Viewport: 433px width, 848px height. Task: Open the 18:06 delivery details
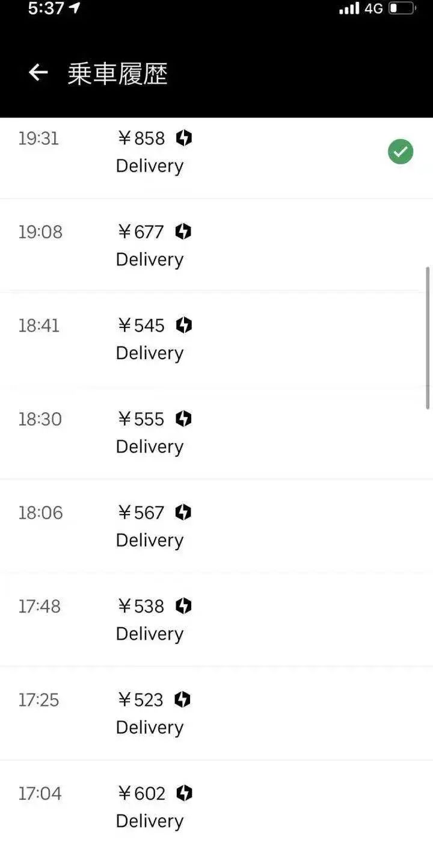(216, 526)
